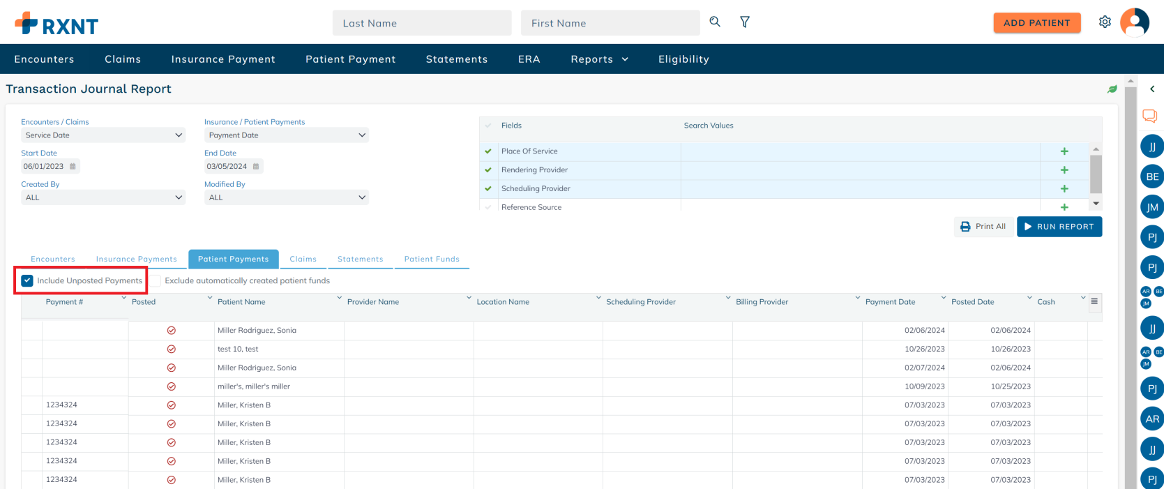This screenshot has height=489, width=1164.
Task: Open Billing Provider column filter arrow
Action: point(858,298)
